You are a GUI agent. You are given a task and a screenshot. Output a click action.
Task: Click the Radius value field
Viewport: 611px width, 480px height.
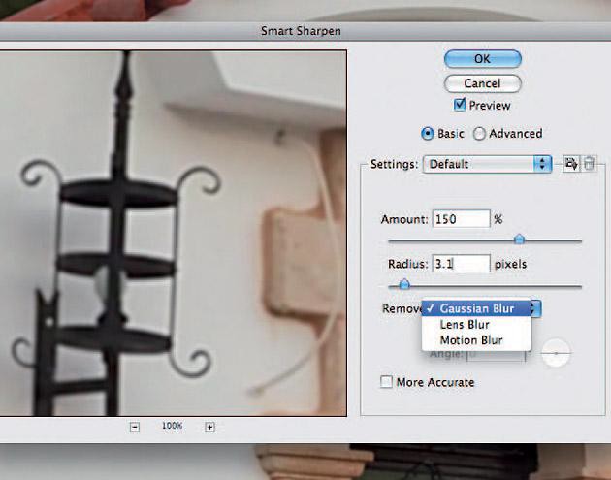tap(462, 264)
